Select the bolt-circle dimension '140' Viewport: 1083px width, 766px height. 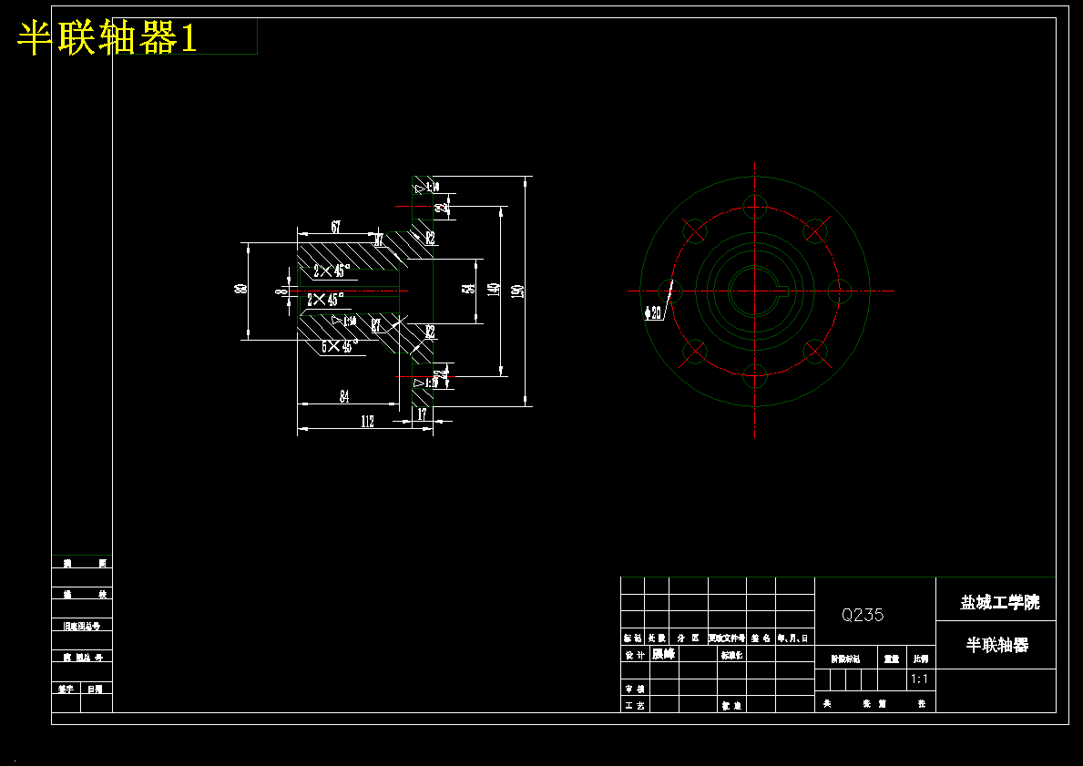(493, 291)
